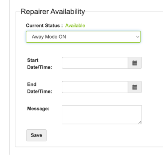Click the green 'Available' status text
The height and width of the screenshot is (155, 163).
(75, 25)
